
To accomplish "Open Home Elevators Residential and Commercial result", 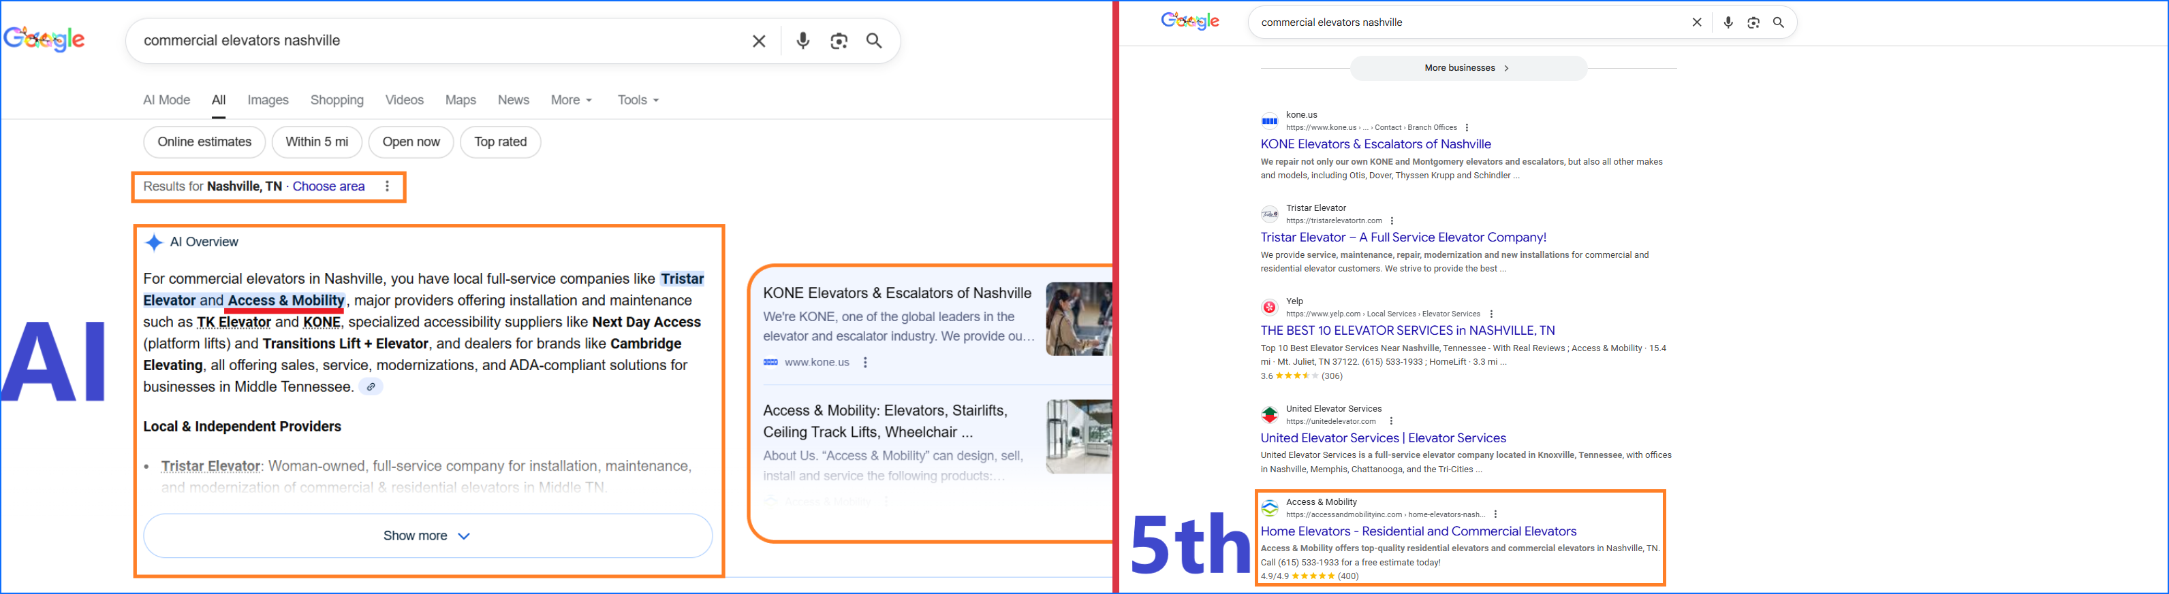I will pyautogui.click(x=1418, y=531).
